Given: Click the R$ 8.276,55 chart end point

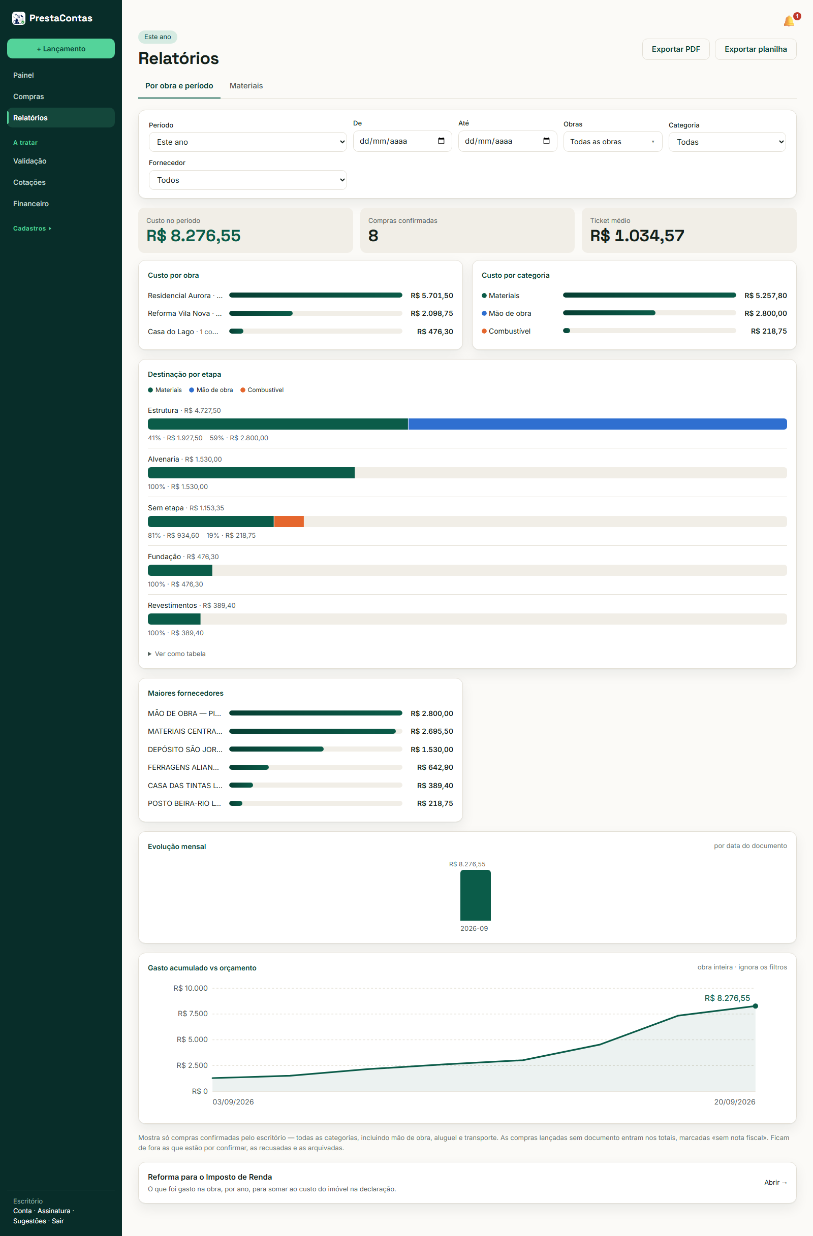Looking at the screenshot, I should [756, 1006].
